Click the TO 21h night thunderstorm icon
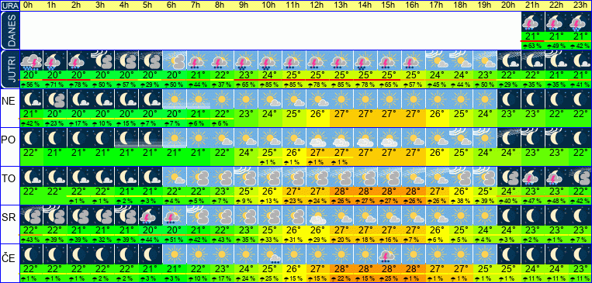 pyautogui.click(x=532, y=177)
